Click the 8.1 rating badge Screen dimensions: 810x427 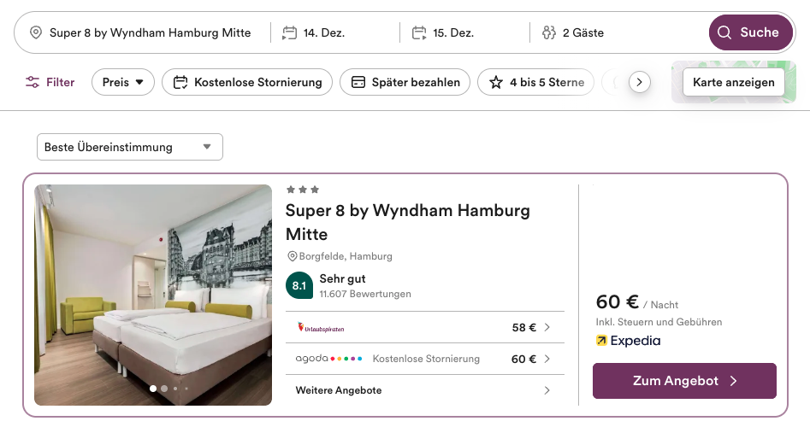tap(299, 286)
